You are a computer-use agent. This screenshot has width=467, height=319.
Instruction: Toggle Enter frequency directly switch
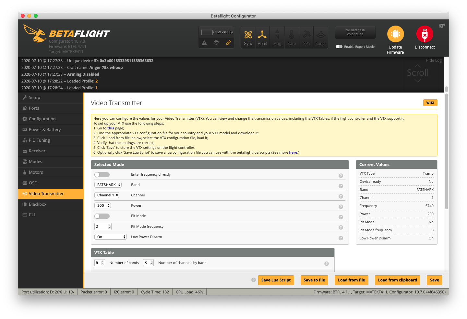(x=102, y=175)
